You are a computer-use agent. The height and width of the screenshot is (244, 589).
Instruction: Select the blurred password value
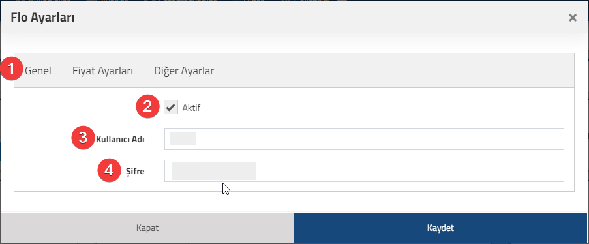[213, 171]
